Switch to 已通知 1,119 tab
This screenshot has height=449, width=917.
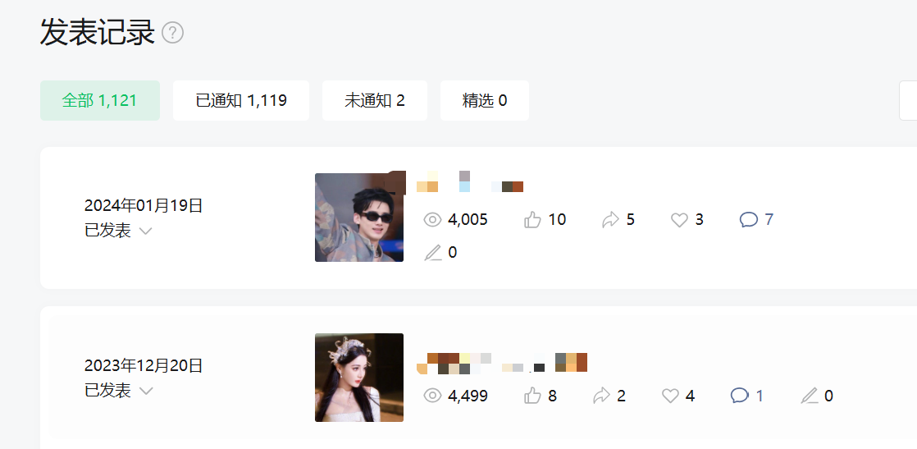(x=241, y=101)
